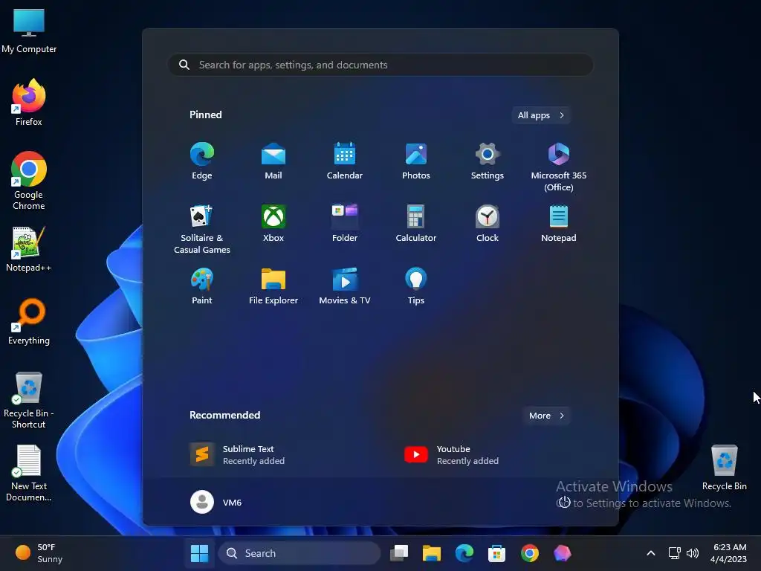761x571 pixels.
Task: Launch the Mail app
Action: (273, 161)
